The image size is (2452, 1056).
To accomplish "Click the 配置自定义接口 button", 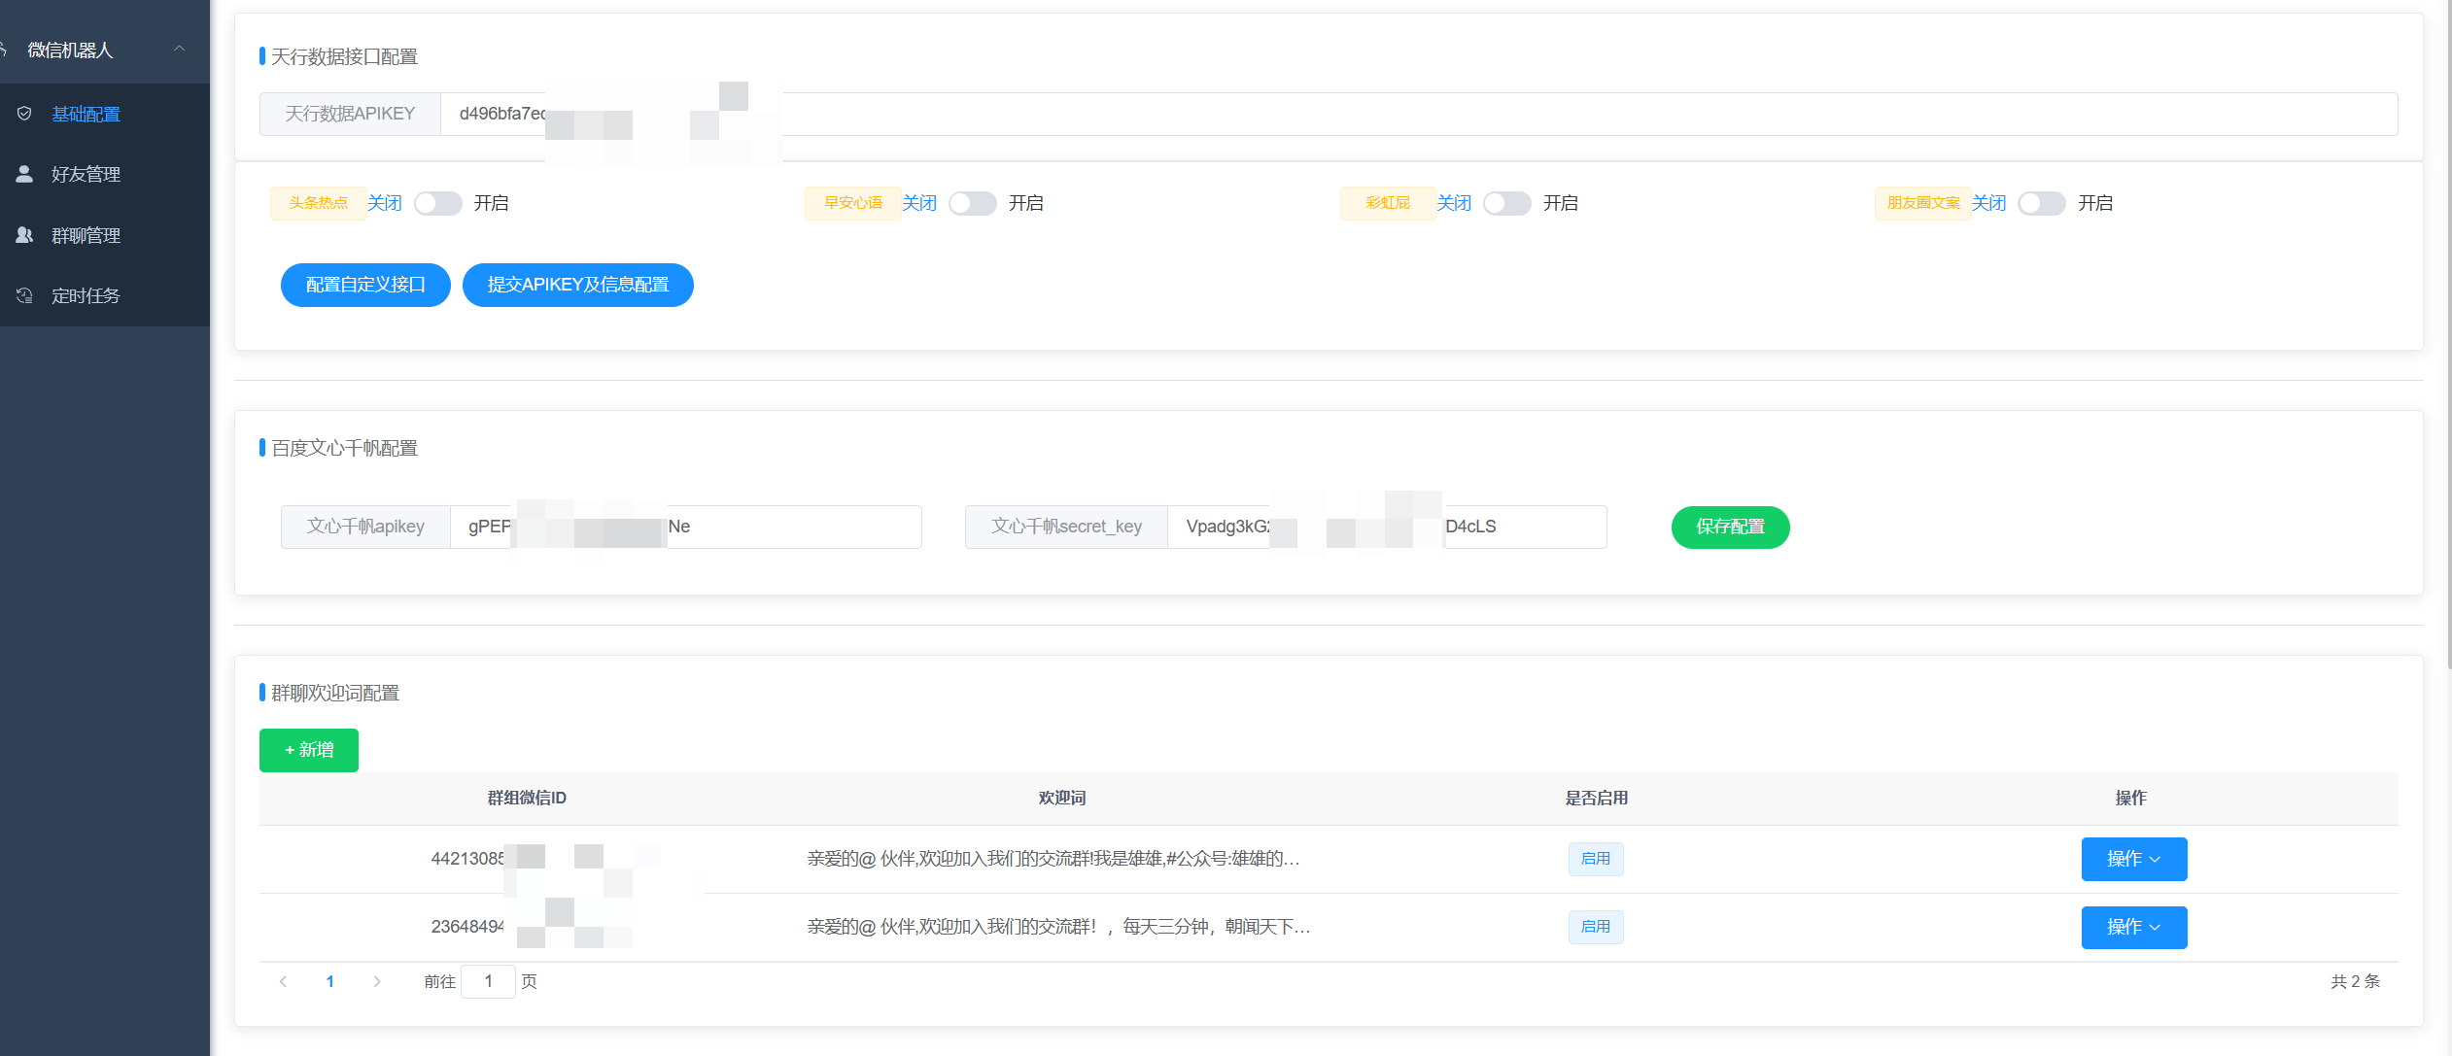I will [365, 285].
